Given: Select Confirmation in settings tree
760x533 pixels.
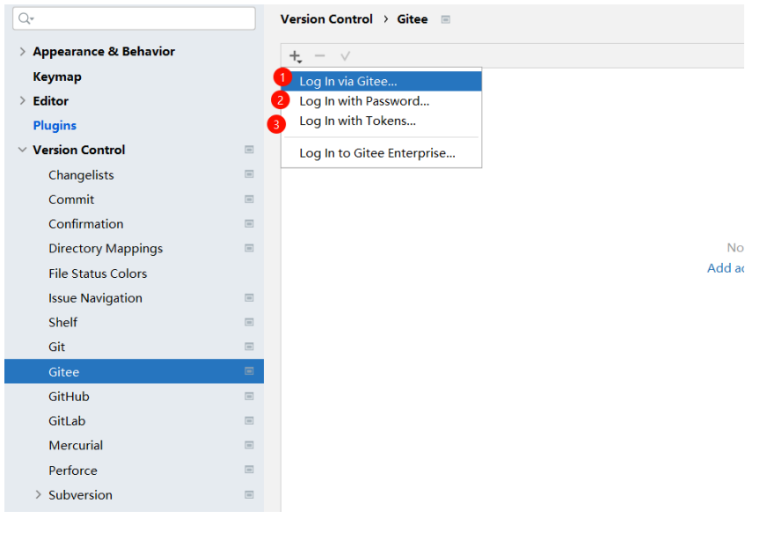Looking at the screenshot, I should click(x=86, y=224).
